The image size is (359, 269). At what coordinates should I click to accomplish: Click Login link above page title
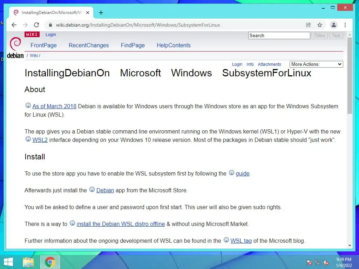237,64
